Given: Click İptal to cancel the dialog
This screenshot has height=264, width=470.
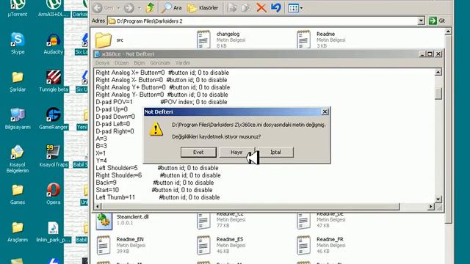Looking at the screenshot, I should point(275,152).
